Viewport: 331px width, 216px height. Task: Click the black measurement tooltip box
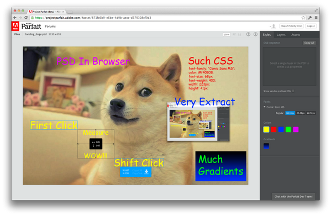coord(96,144)
